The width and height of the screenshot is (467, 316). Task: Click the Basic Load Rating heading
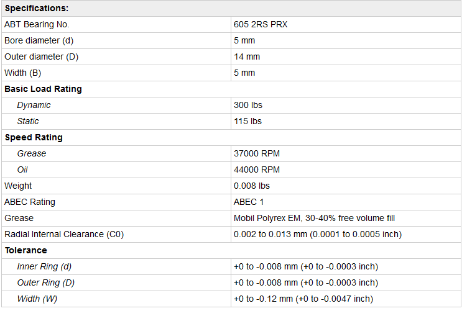[43, 89]
